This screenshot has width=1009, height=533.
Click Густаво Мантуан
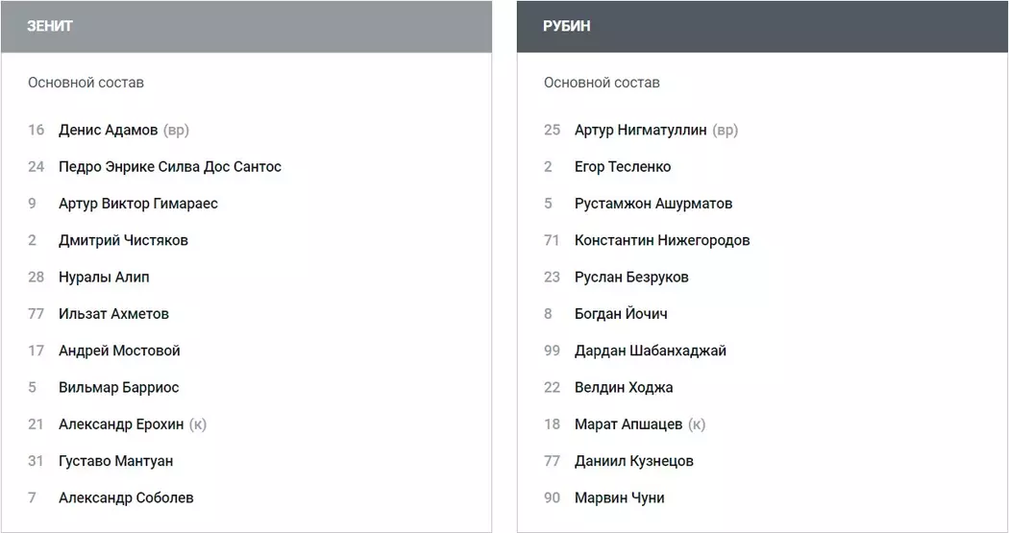coord(115,461)
